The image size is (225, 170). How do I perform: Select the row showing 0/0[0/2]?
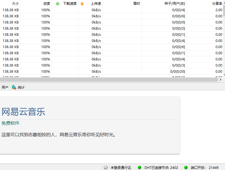112,29
